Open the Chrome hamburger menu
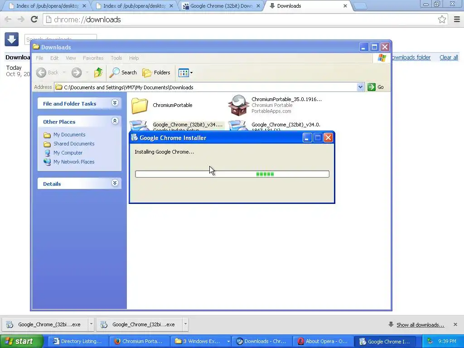The height and width of the screenshot is (348, 464). coord(457,19)
